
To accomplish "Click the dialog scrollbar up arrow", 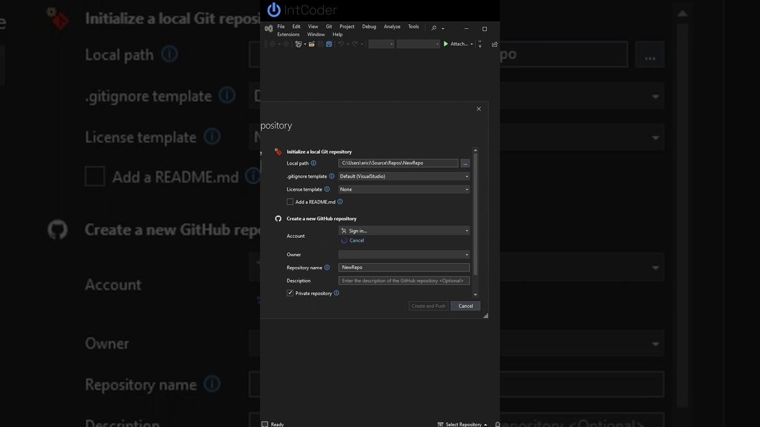I will click(475, 151).
